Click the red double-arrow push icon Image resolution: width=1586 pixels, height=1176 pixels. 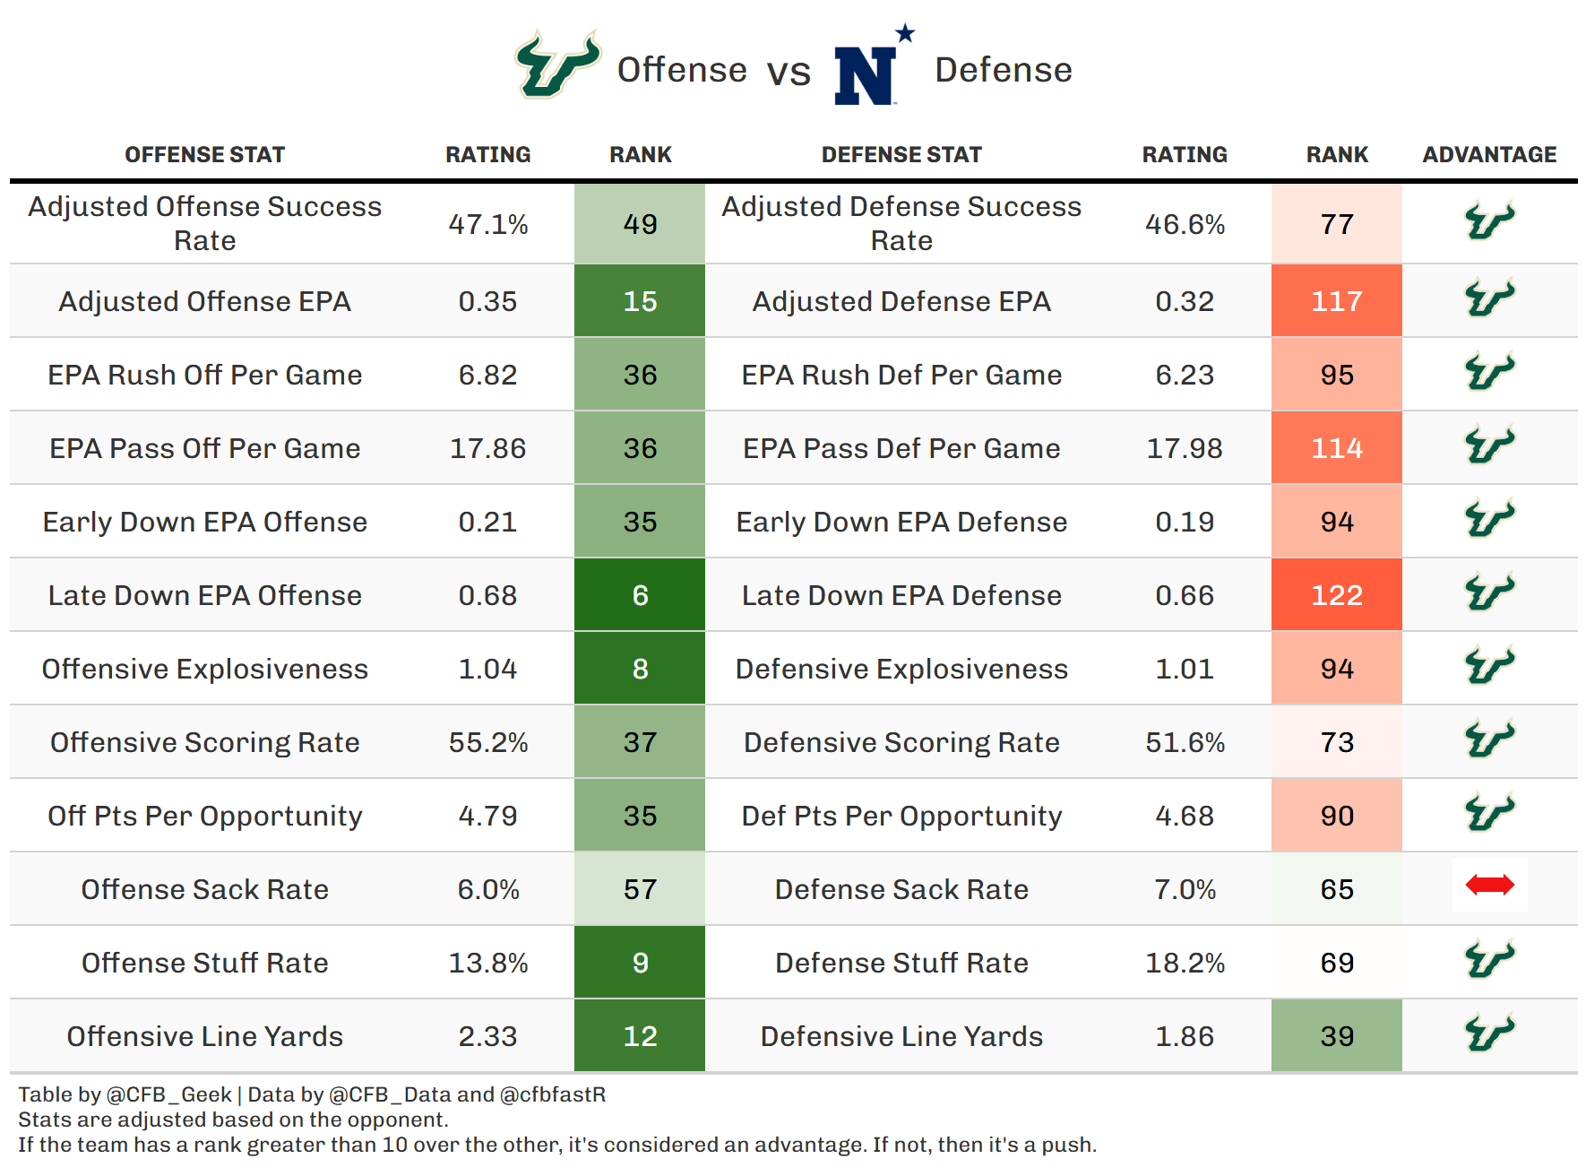1489,886
